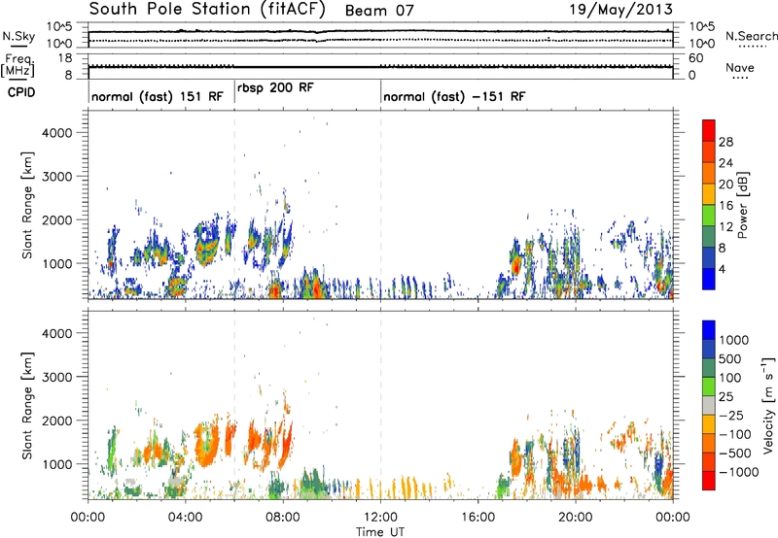The height and width of the screenshot is (538, 778).
Task: Click 'Slant Range [km]' label of velocity panel
Action: [27, 406]
